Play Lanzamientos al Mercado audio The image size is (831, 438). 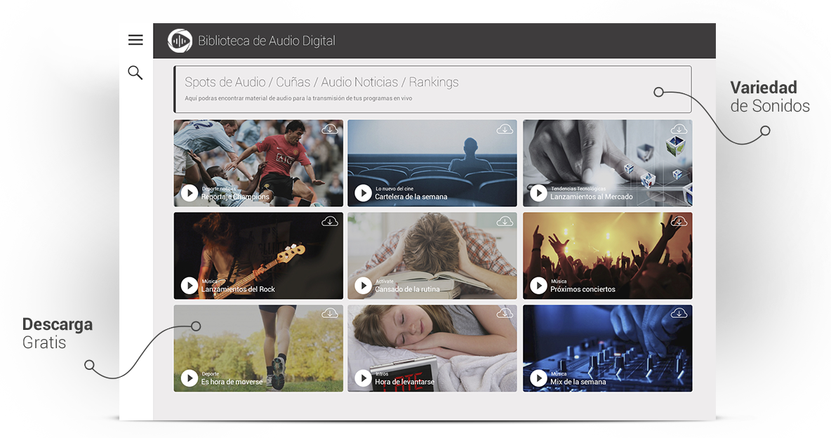[538, 193]
